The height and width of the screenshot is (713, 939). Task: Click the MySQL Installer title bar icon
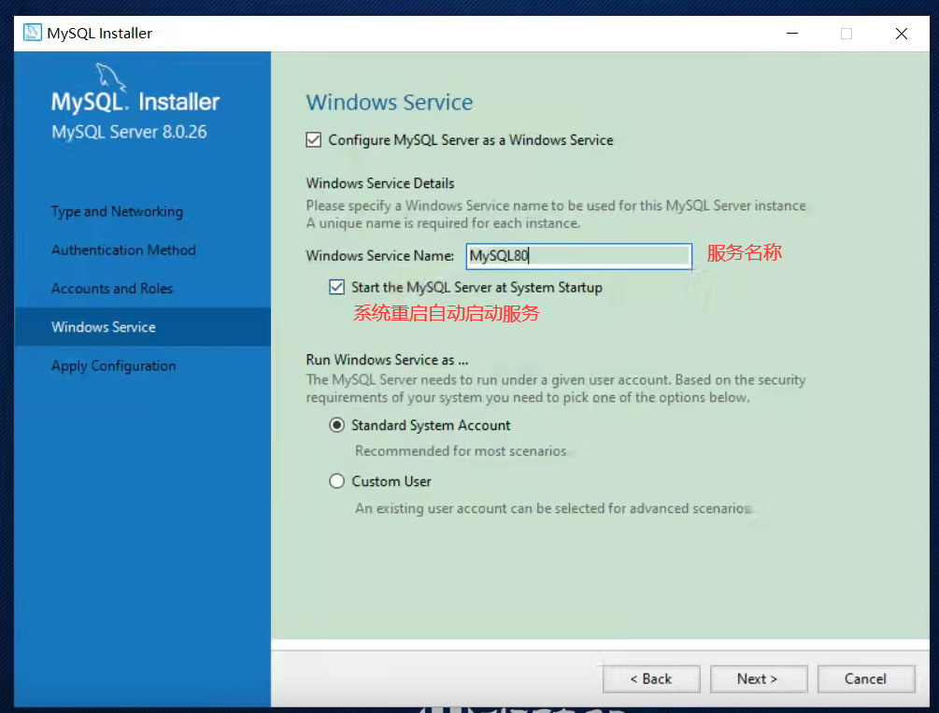point(32,34)
